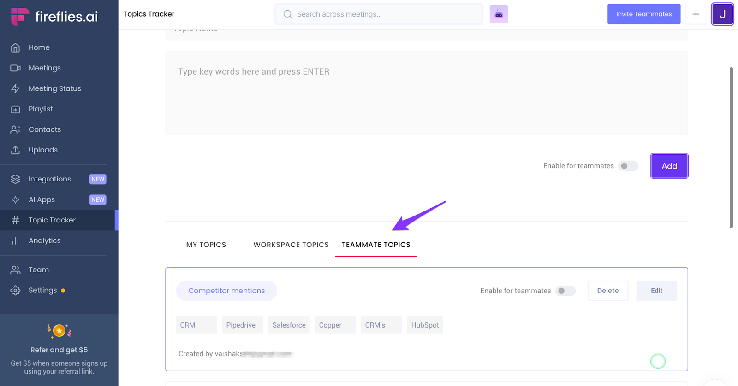Click the HubSpot keyword tag
This screenshot has height=386, width=738.
425,325
